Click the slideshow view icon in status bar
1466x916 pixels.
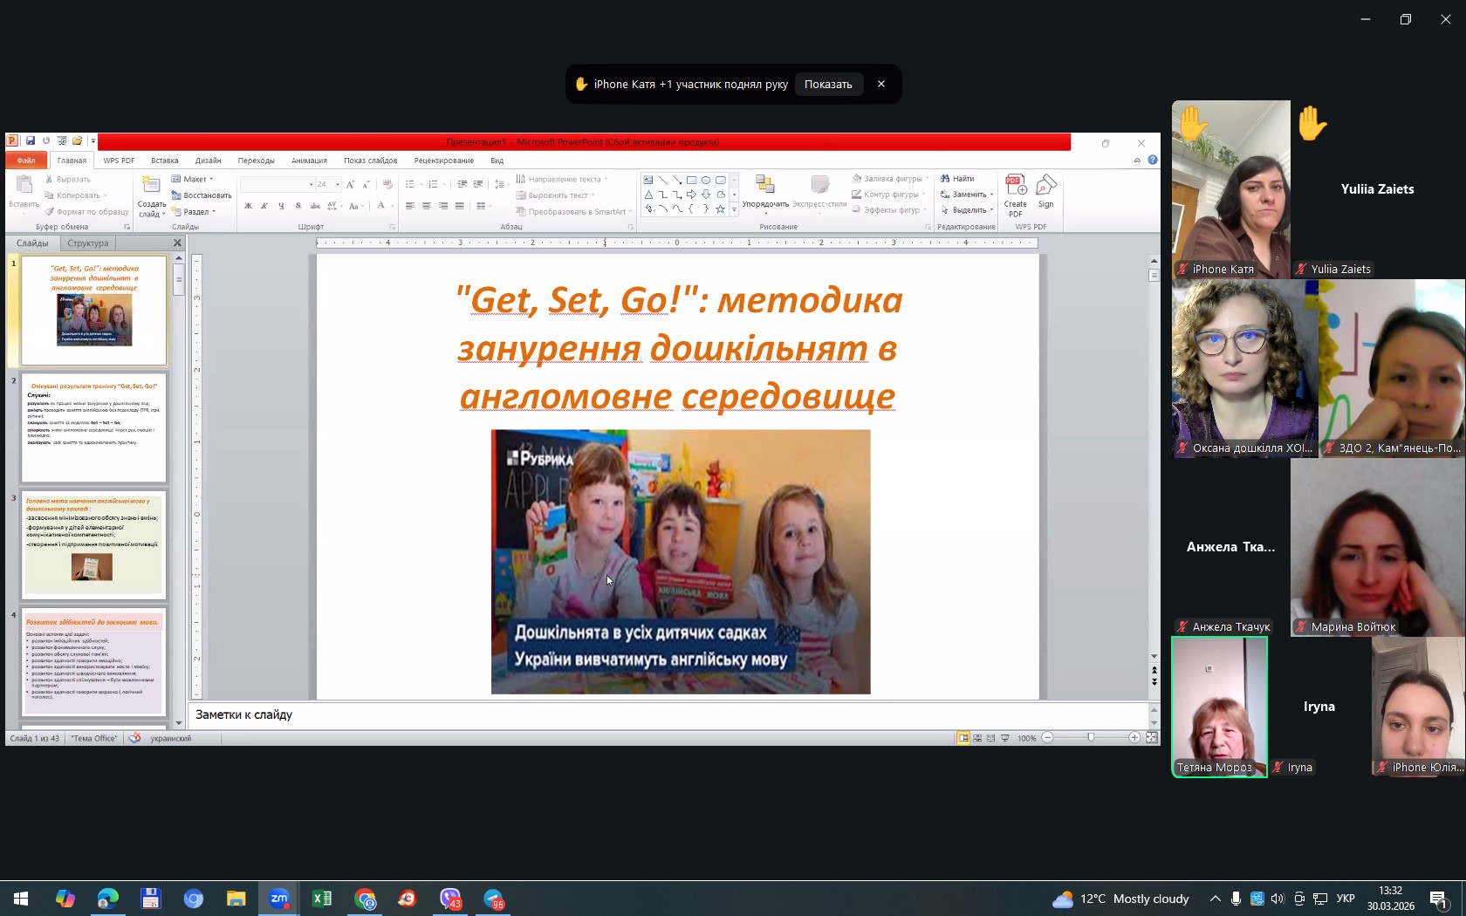(x=1005, y=738)
